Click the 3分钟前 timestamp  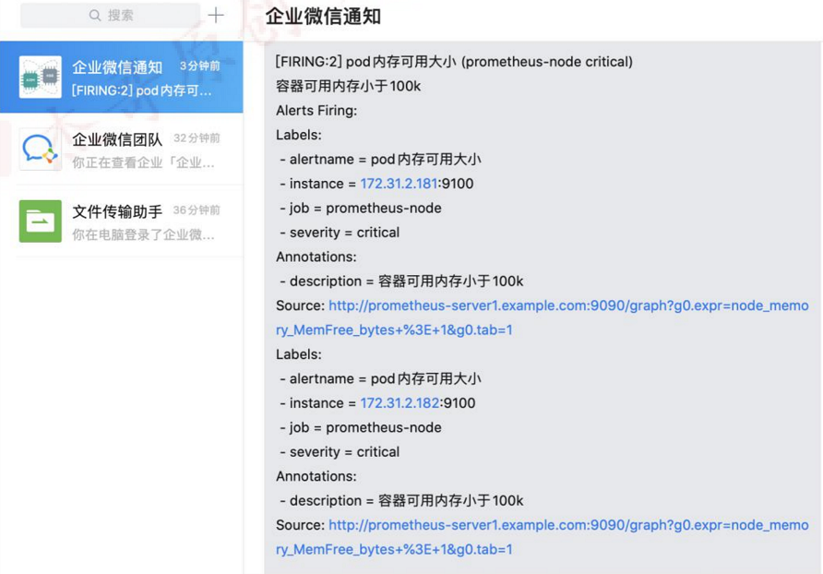[199, 66]
